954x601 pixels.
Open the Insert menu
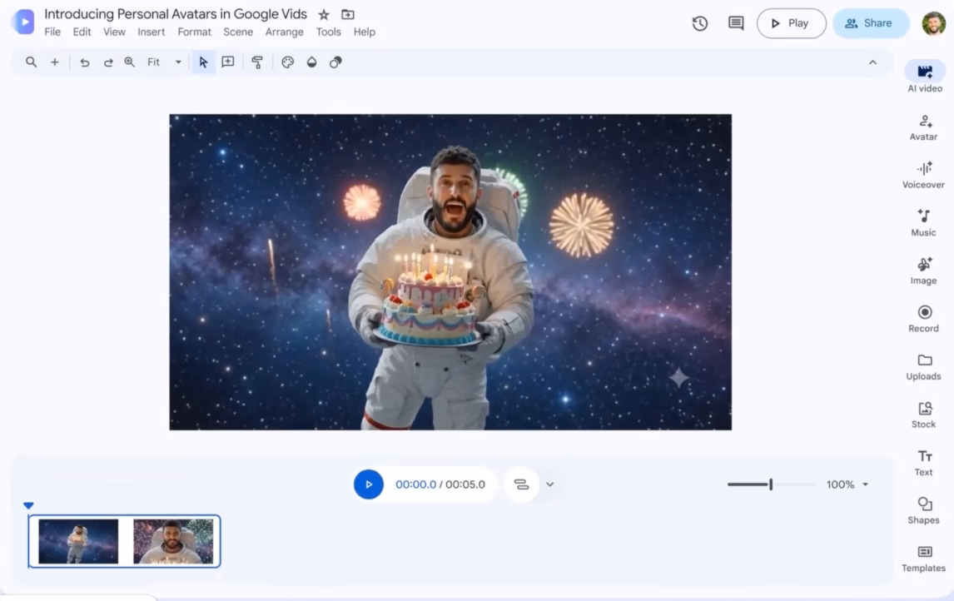tap(151, 32)
